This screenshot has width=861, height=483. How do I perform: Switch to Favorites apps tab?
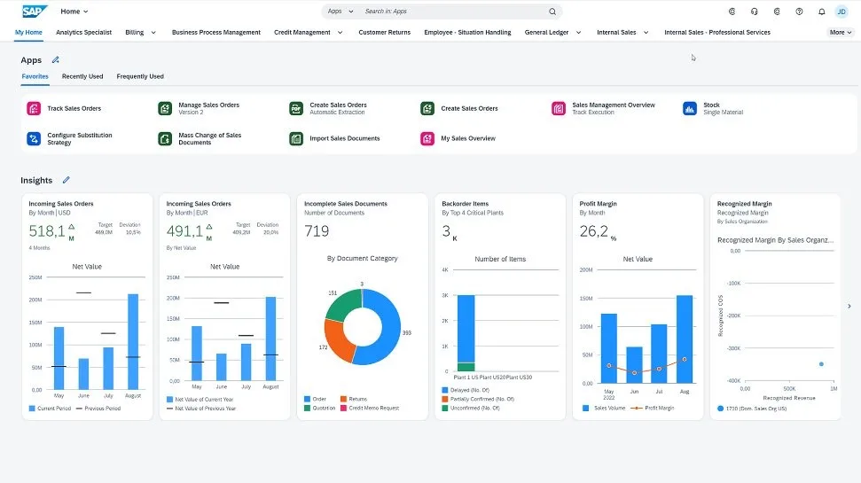pyautogui.click(x=35, y=76)
